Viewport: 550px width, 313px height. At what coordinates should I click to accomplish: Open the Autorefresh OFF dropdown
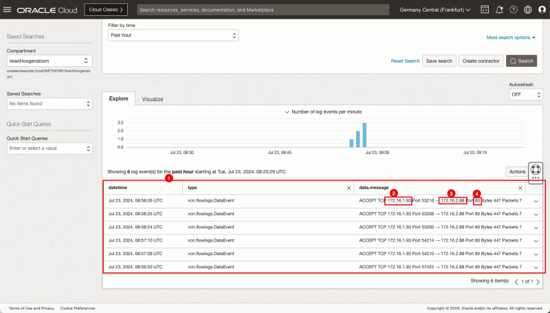tap(525, 95)
